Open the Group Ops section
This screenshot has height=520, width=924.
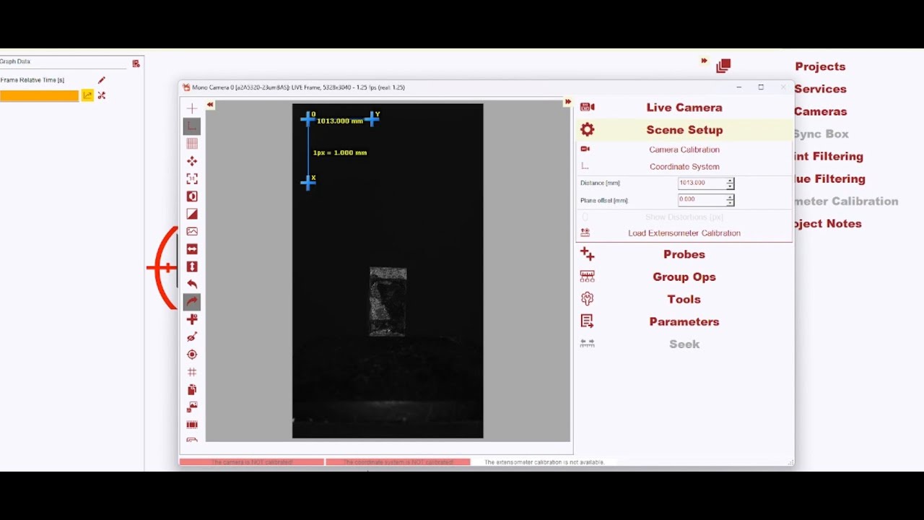pos(684,277)
